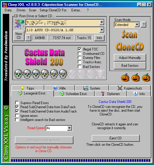Enable Supress Read Errors

point(17,103)
